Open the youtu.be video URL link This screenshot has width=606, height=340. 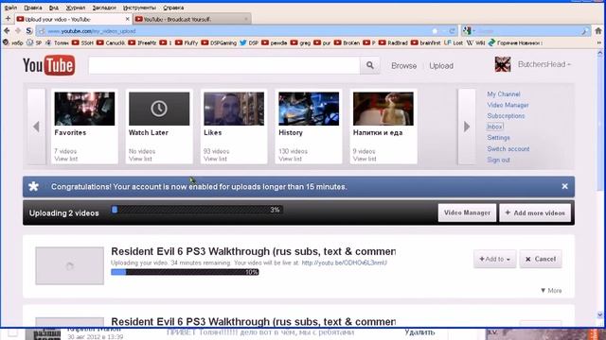click(344, 263)
